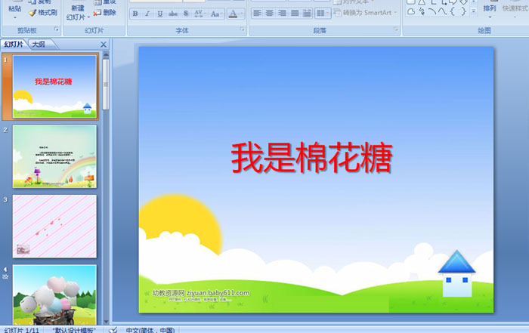Paste from clipboard 粘贴

[x=15, y=10]
